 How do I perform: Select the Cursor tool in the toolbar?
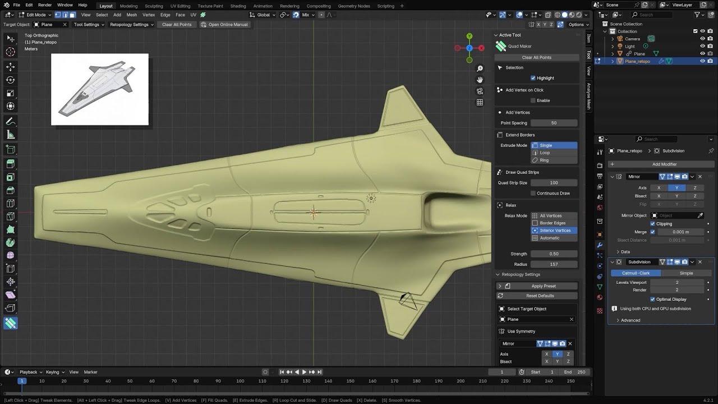(10, 52)
